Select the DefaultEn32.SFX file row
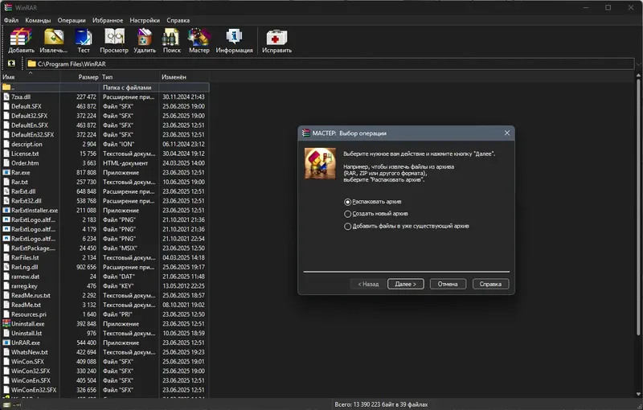 click(105, 134)
